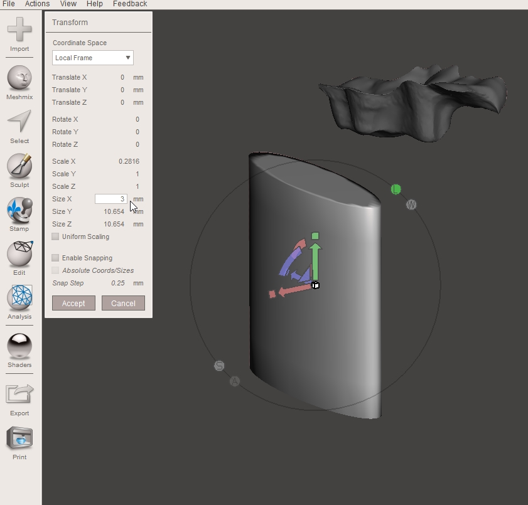Click the Print icon

click(19, 438)
